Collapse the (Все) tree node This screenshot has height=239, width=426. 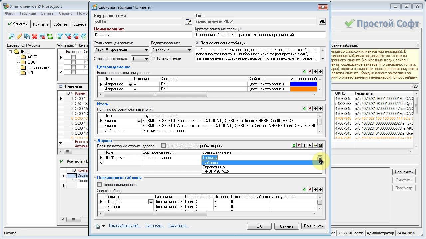pyautogui.click(x=11, y=52)
